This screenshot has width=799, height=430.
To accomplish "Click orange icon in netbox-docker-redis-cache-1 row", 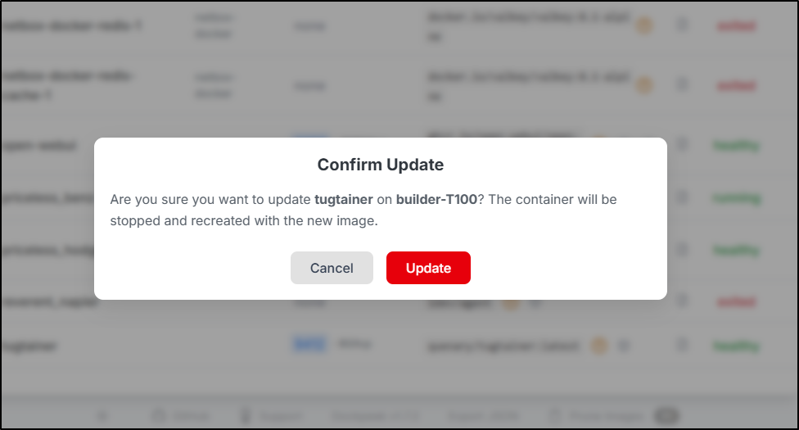I will 644,84.
